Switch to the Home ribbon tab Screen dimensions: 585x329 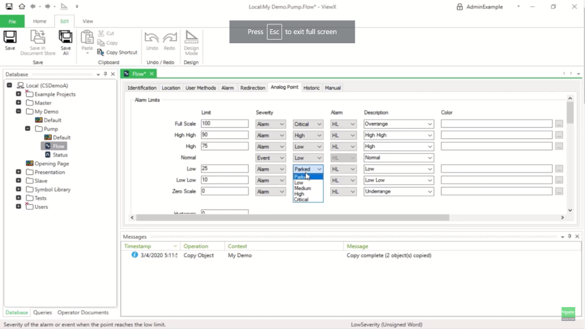pos(40,21)
